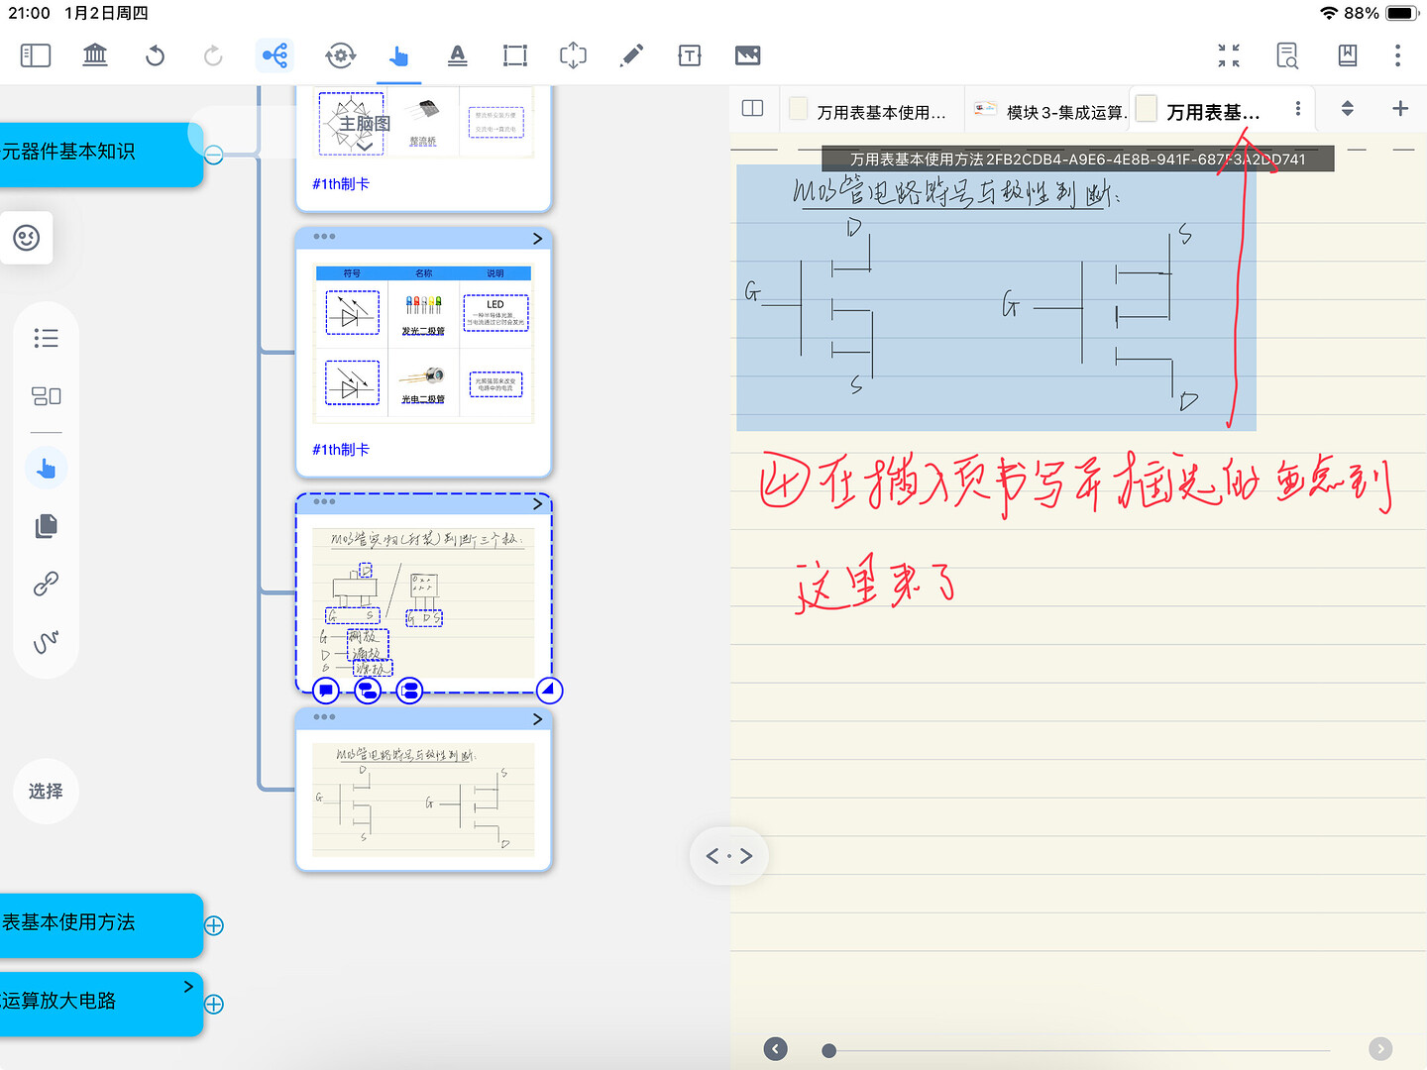Expand the 运算放大电路 node with plus
1427x1070 pixels.
(214, 1004)
